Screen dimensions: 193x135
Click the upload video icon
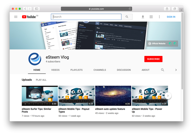tap(143, 17)
